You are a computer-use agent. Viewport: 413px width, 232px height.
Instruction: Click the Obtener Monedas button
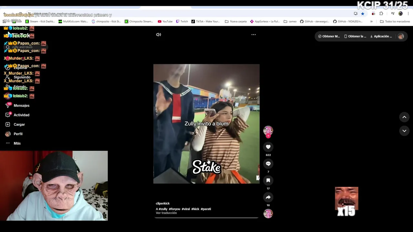tap(329, 36)
